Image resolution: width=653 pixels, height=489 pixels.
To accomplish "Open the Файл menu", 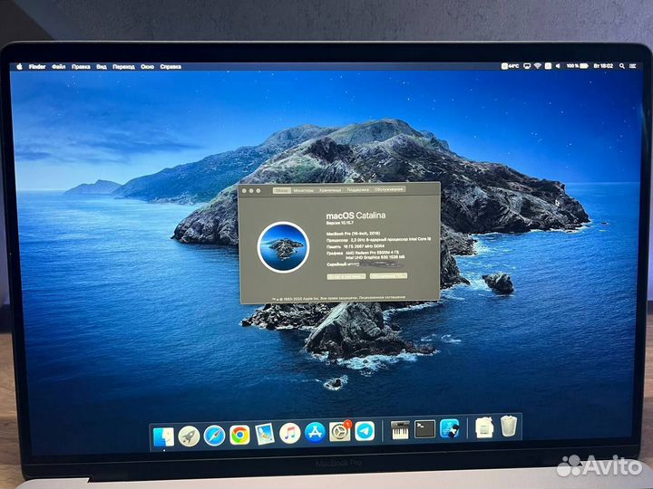I will click(59, 66).
